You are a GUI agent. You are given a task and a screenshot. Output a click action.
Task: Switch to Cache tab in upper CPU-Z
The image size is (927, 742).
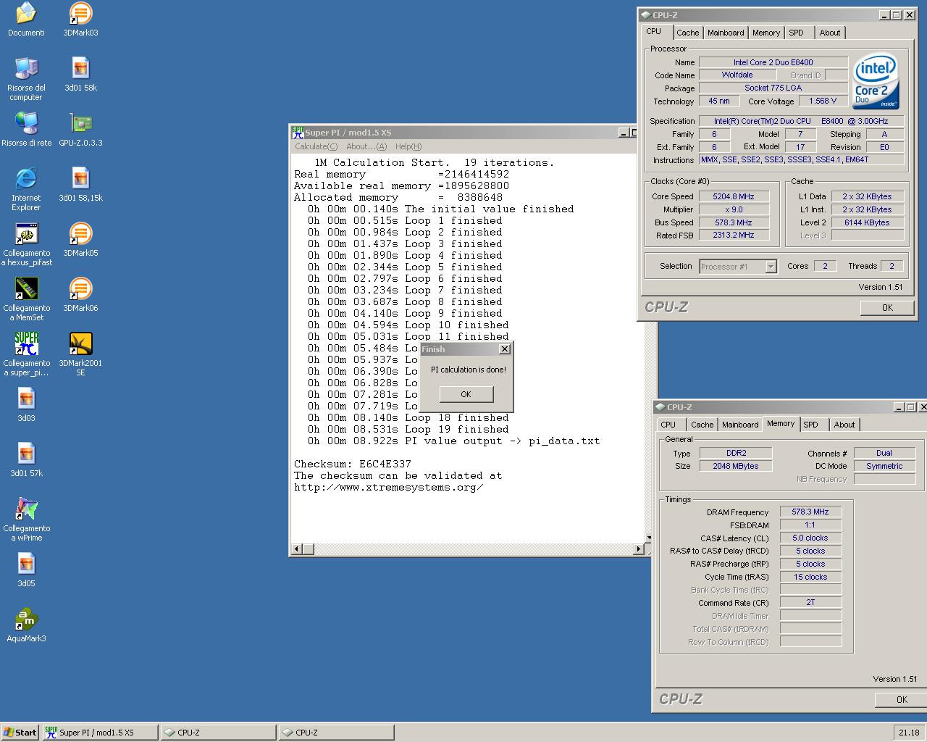click(687, 33)
